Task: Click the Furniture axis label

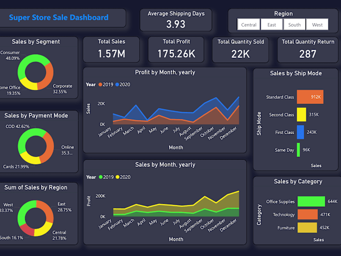Action: click(x=286, y=228)
